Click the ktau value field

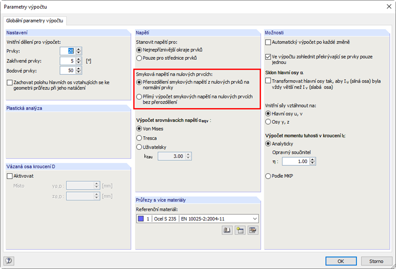click(172, 156)
